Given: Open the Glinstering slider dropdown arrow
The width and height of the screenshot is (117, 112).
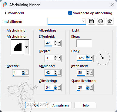Looking at the screenshot, I should pos(59,87).
